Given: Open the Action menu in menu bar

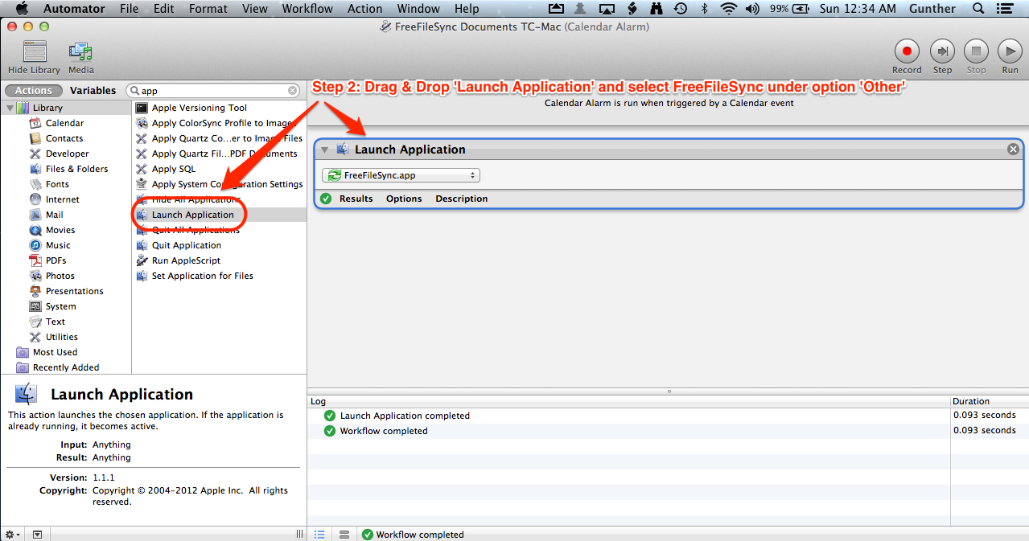Looking at the screenshot, I should 364,9.
